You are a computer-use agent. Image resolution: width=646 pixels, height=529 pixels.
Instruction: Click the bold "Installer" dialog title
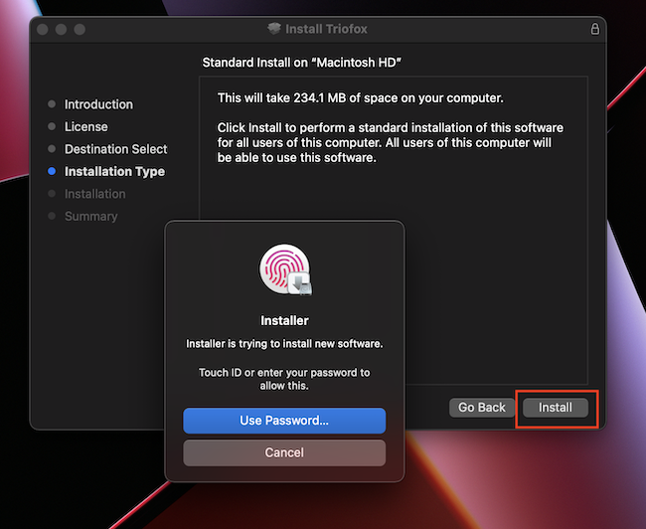[x=284, y=320]
